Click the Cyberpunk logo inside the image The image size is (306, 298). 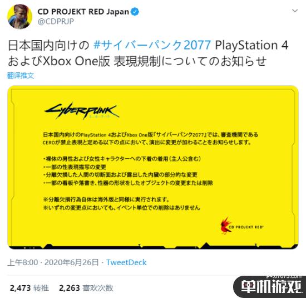(x=82, y=111)
